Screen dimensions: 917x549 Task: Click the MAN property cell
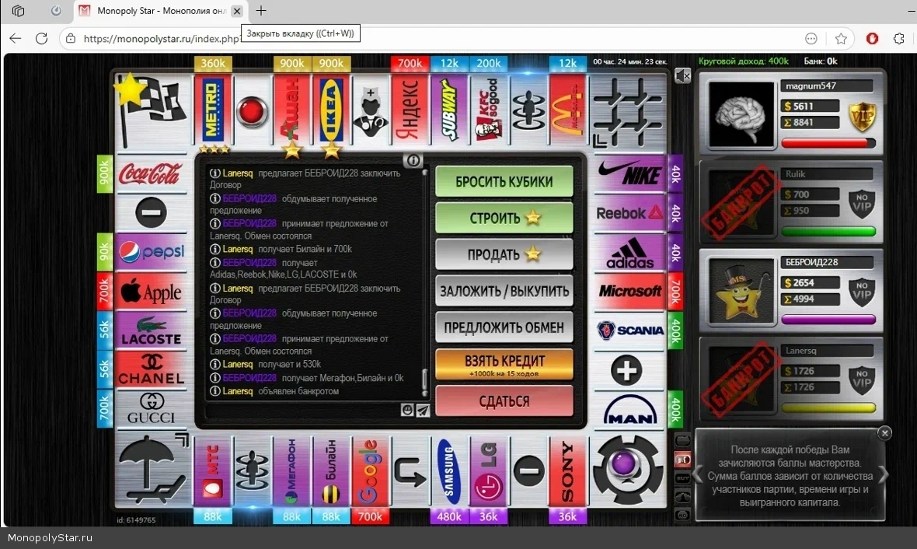629,410
